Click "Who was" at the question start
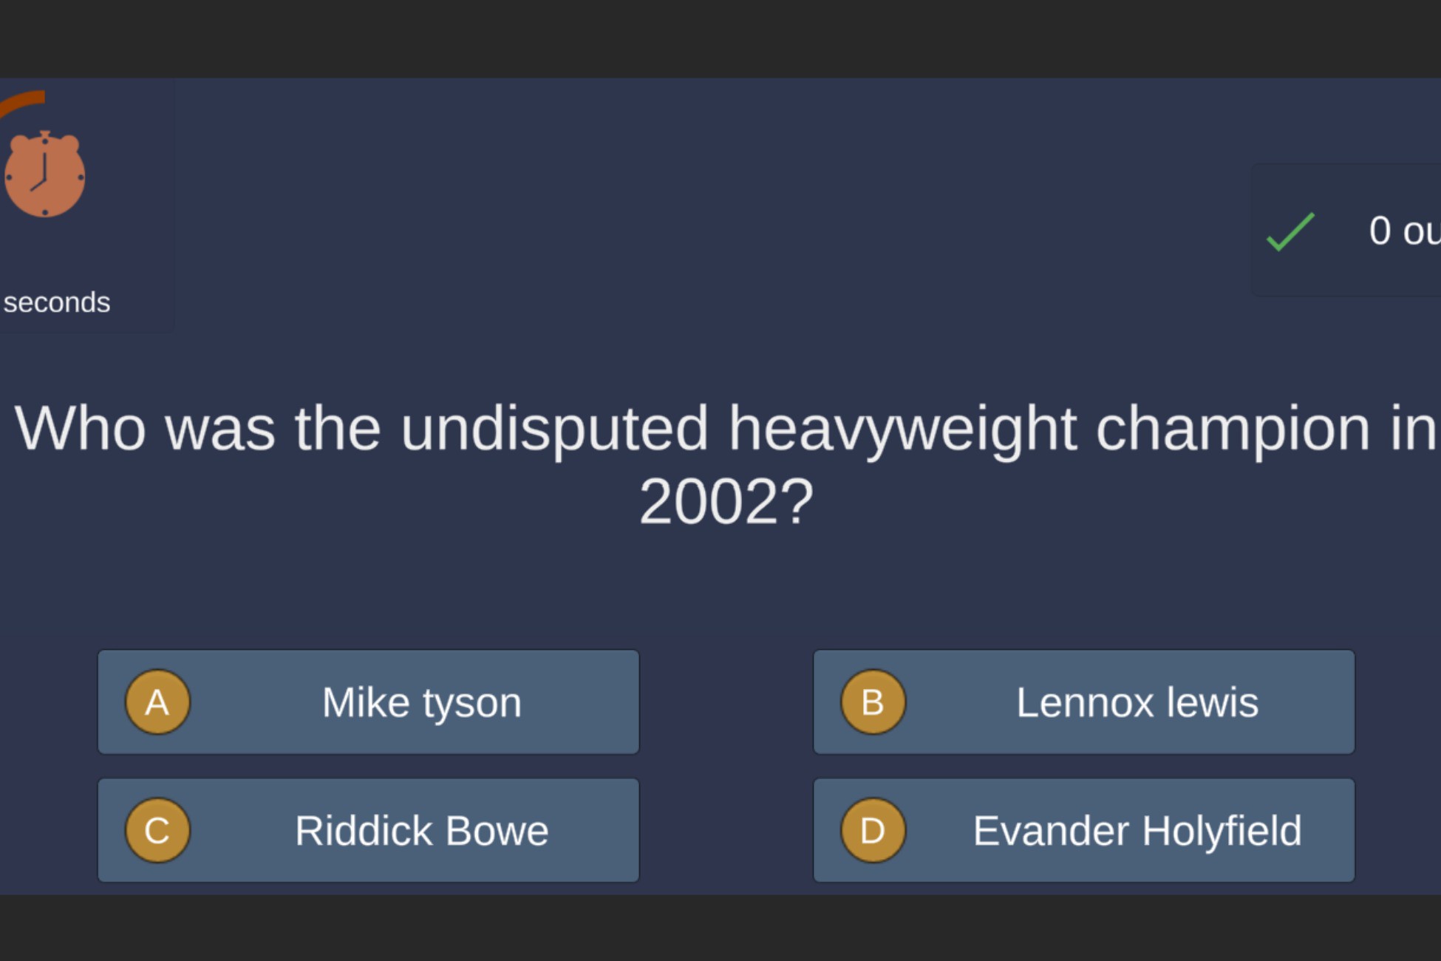This screenshot has height=961, width=1441. (x=145, y=429)
